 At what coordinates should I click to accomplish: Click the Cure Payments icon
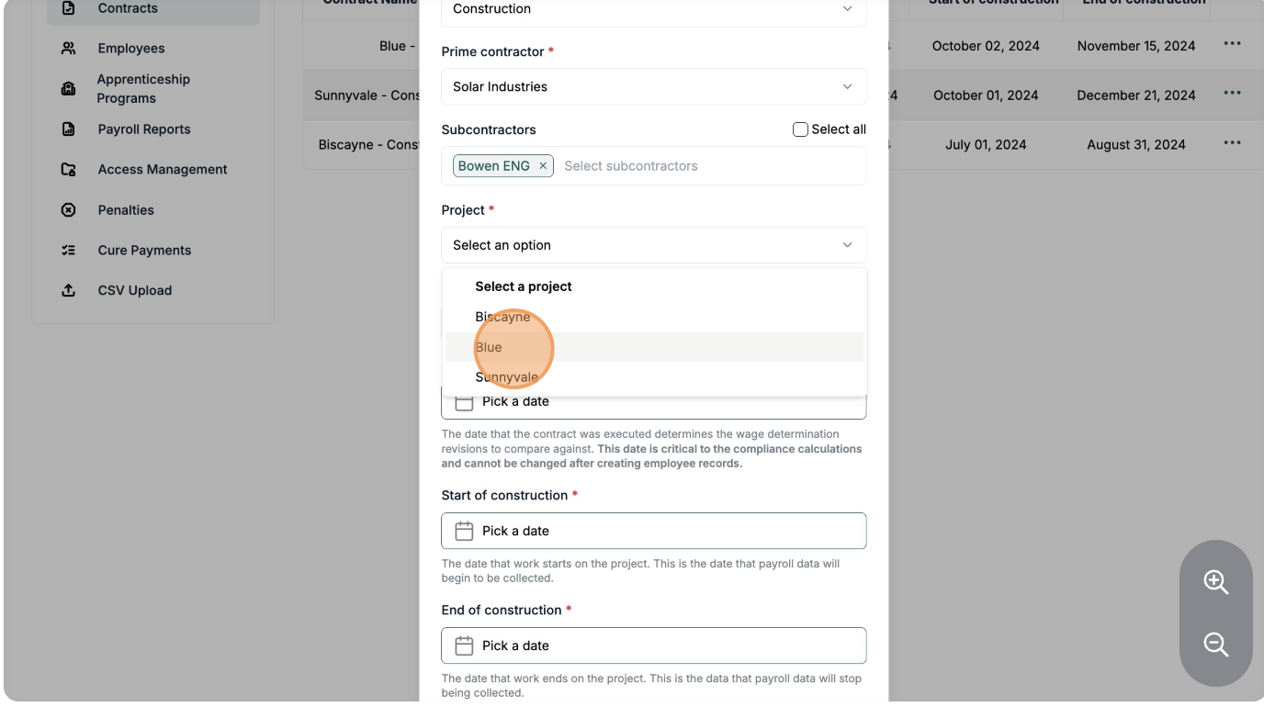coord(68,251)
